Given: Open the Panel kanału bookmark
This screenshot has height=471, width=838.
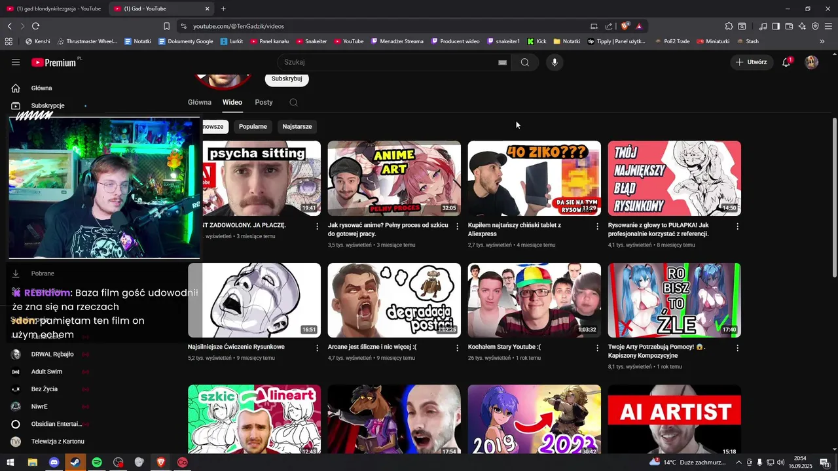Looking at the screenshot, I should tap(269, 41).
